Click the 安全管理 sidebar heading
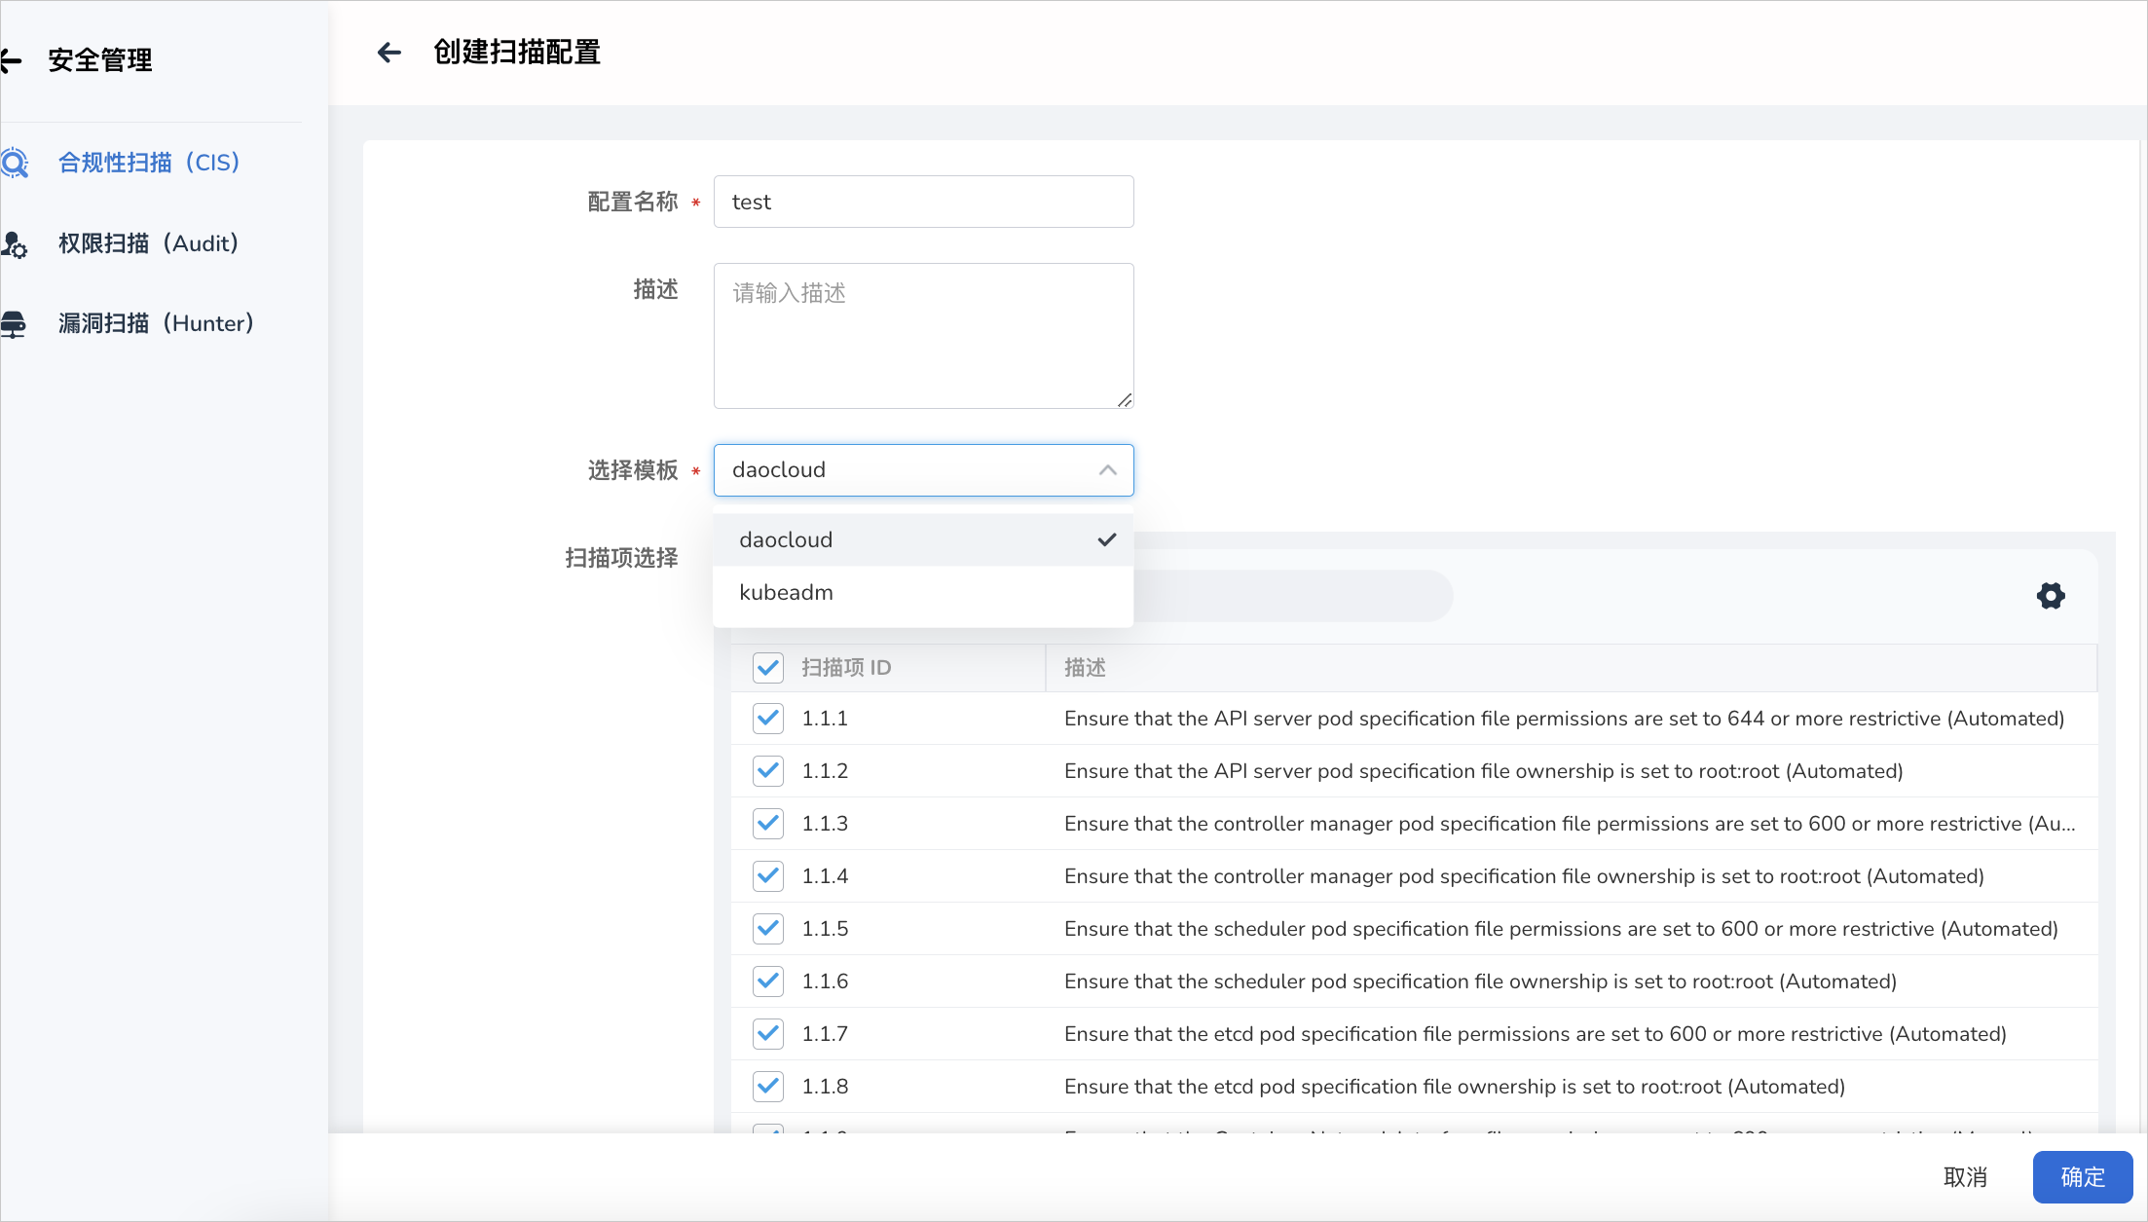The height and width of the screenshot is (1222, 2148). [x=100, y=60]
